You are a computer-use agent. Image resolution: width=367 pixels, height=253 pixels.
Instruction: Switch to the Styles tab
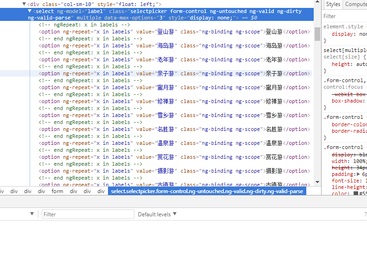(x=333, y=4)
